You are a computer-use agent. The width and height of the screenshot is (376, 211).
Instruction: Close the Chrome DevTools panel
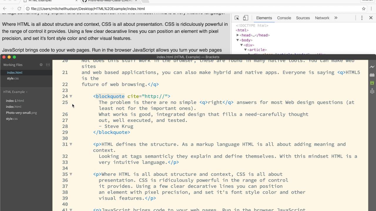pos(371,18)
